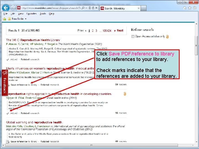Click Related research under WHO Reproductive Health Library
This screenshot has width=199, height=149.
pos(30,59)
